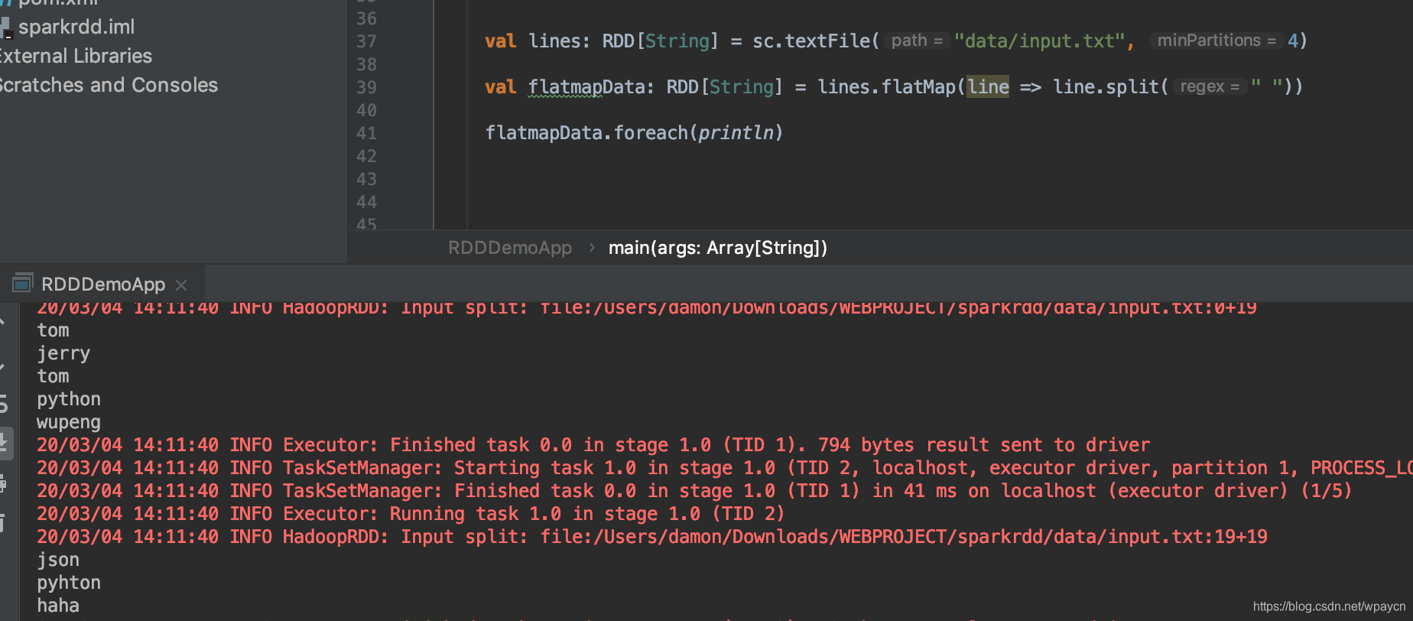The width and height of the screenshot is (1413, 621).
Task: Click the run-window icon on the RDDDemoApp tab
Action: tap(22, 284)
